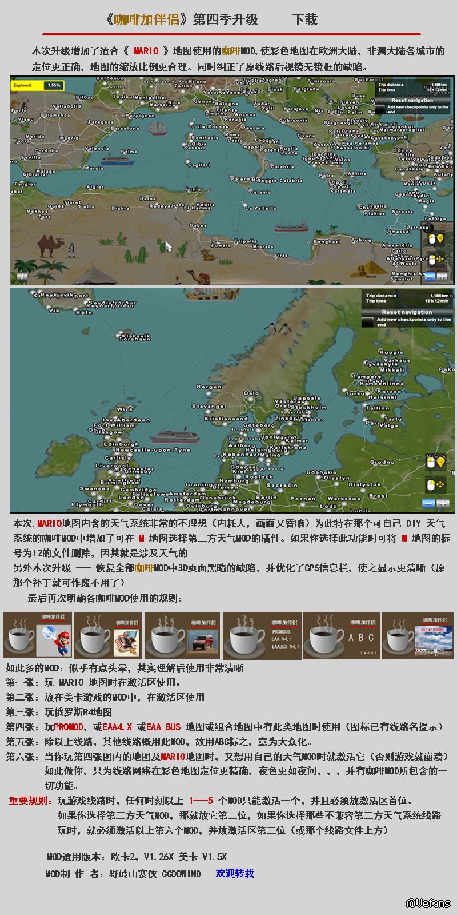Open the Self My Weather MOD thumbnail
Image resolution: width=457 pixels, height=915 pixels.
click(418, 635)
